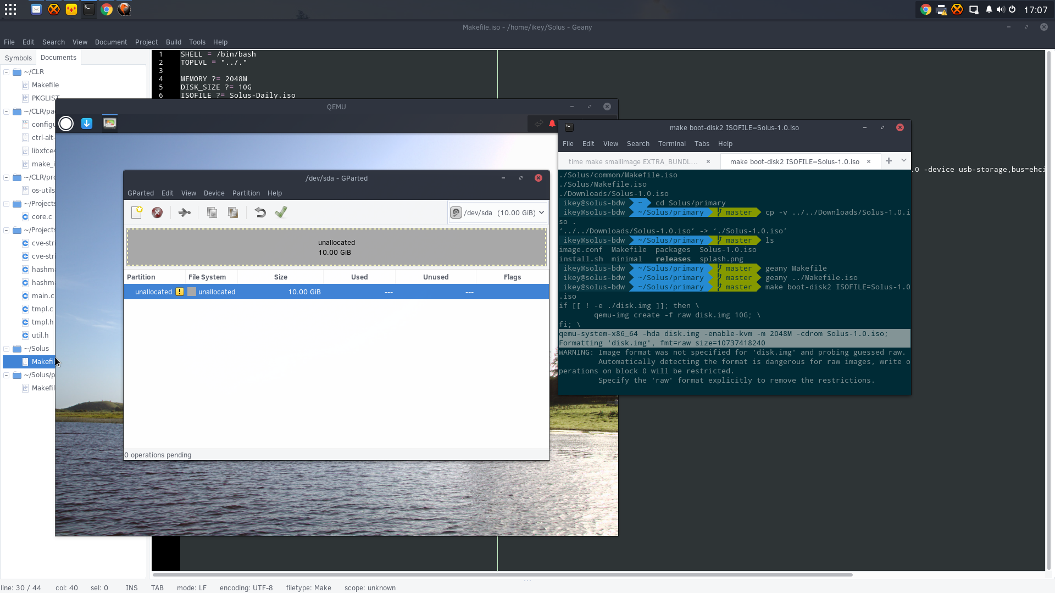Open the Partition menu in GParted
This screenshot has height=593, width=1055.
coord(246,193)
